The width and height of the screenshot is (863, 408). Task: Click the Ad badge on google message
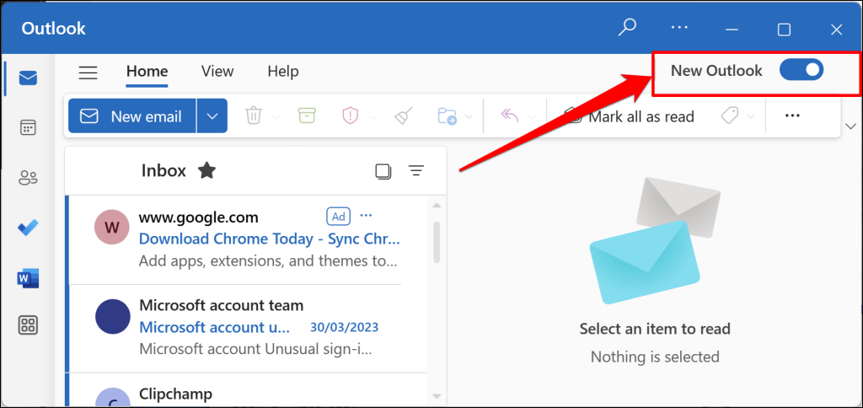[339, 217]
